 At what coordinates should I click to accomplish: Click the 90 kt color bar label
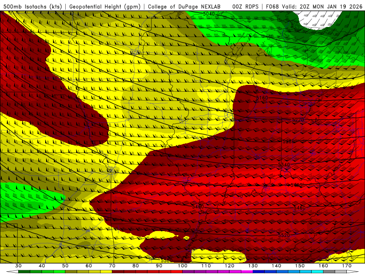point(159,266)
